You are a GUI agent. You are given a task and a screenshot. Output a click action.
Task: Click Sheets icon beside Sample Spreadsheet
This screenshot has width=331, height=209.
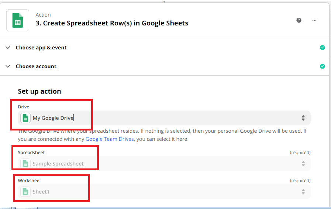(25, 164)
